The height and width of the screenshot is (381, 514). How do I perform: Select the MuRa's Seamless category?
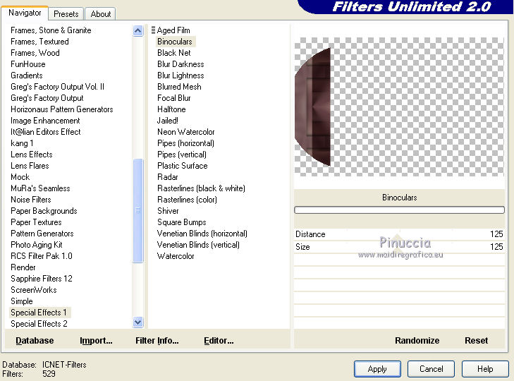pos(40,188)
